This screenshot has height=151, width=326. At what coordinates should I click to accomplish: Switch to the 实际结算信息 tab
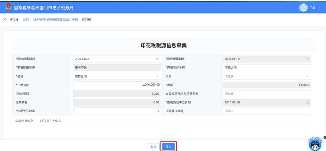click(24, 121)
